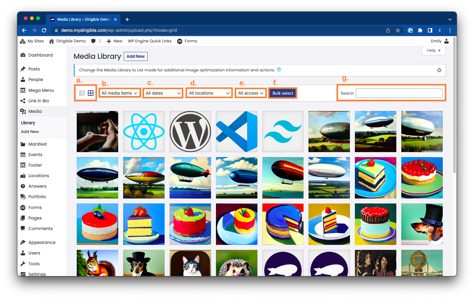Select the hand holding bottle photo thumbnail
The height and width of the screenshot is (299, 474).
point(97,131)
